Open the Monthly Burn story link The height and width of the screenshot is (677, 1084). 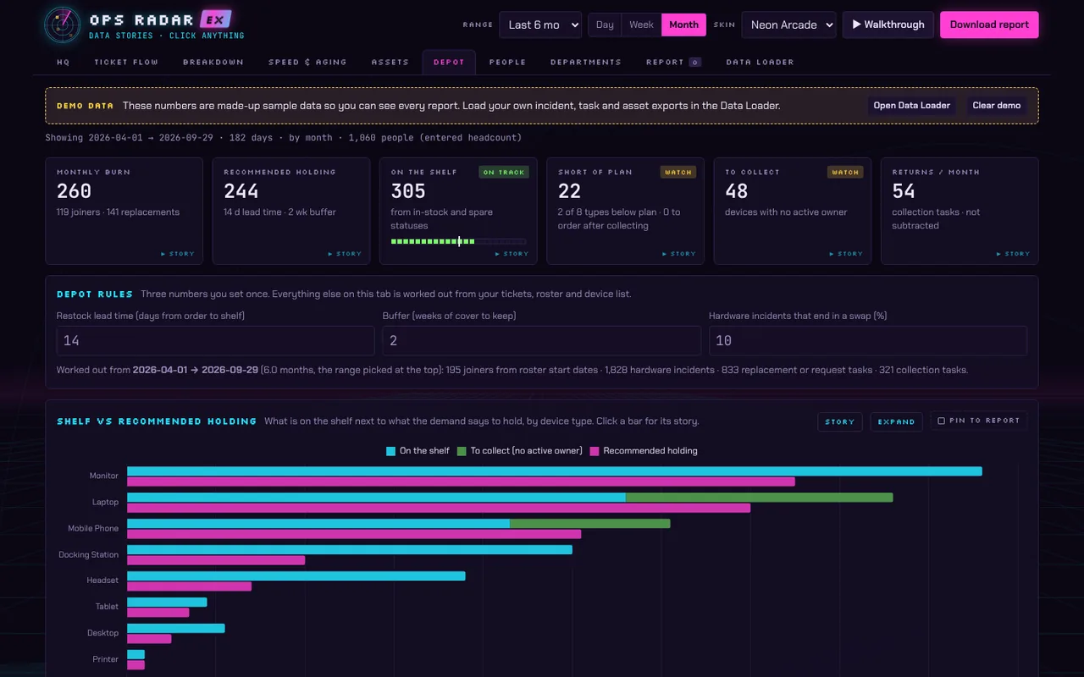pyautogui.click(x=178, y=254)
